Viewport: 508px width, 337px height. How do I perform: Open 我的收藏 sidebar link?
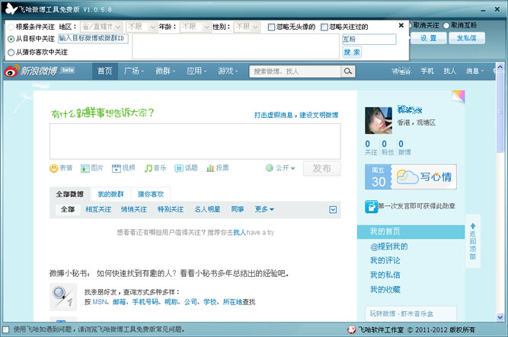385,289
